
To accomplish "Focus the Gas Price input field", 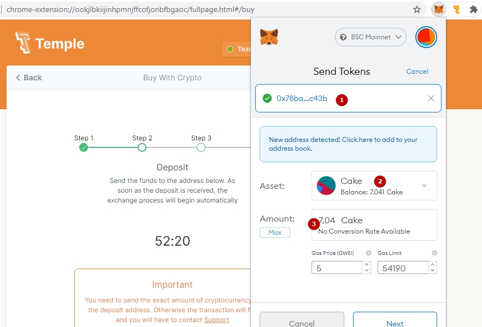I will coord(337,267).
